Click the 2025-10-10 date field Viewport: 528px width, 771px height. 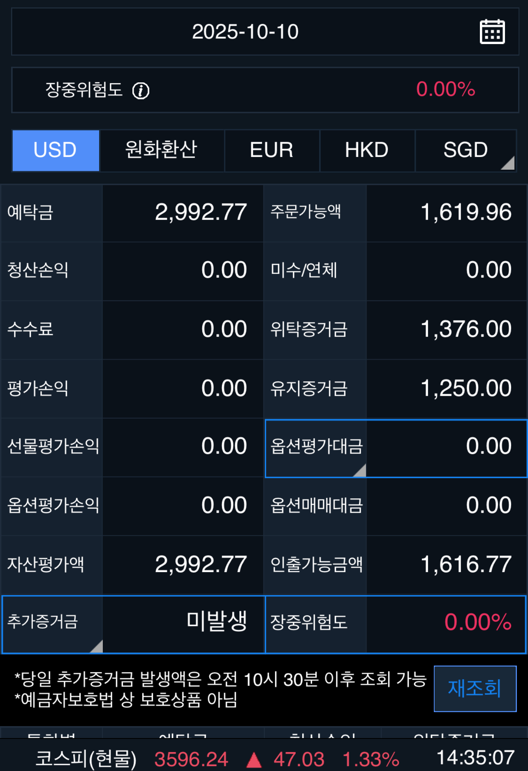tap(245, 32)
